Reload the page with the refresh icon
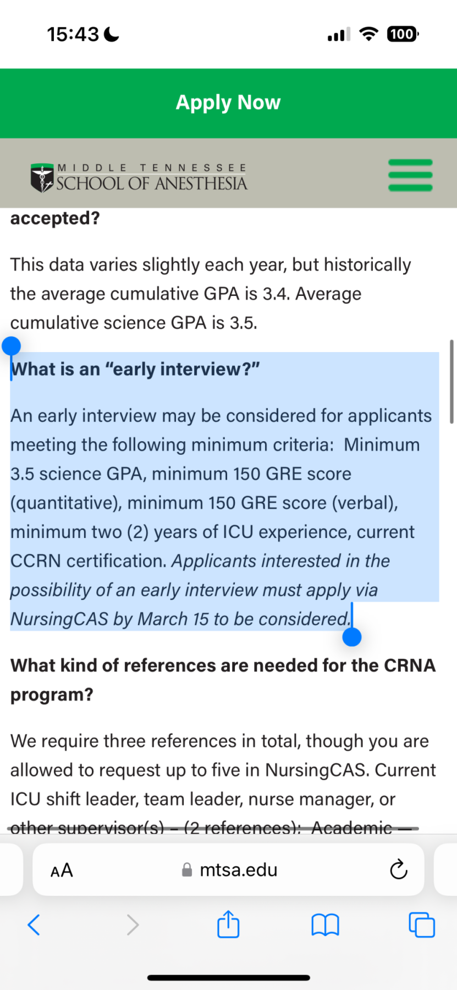The height and width of the screenshot is (990, 457). pyautogui.click(x=398, y=870)
